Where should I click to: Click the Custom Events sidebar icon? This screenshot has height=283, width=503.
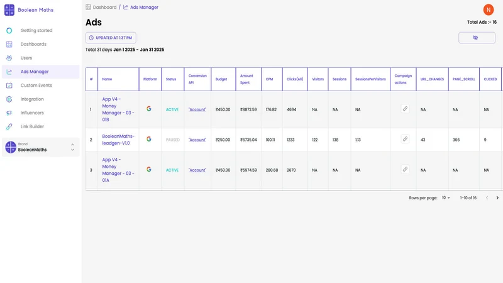pos(9,86)
